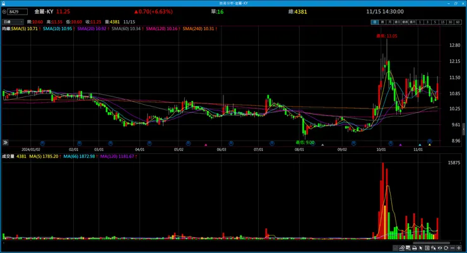Click the 均線 moving average label
The image size is (467, 253).
6,28
